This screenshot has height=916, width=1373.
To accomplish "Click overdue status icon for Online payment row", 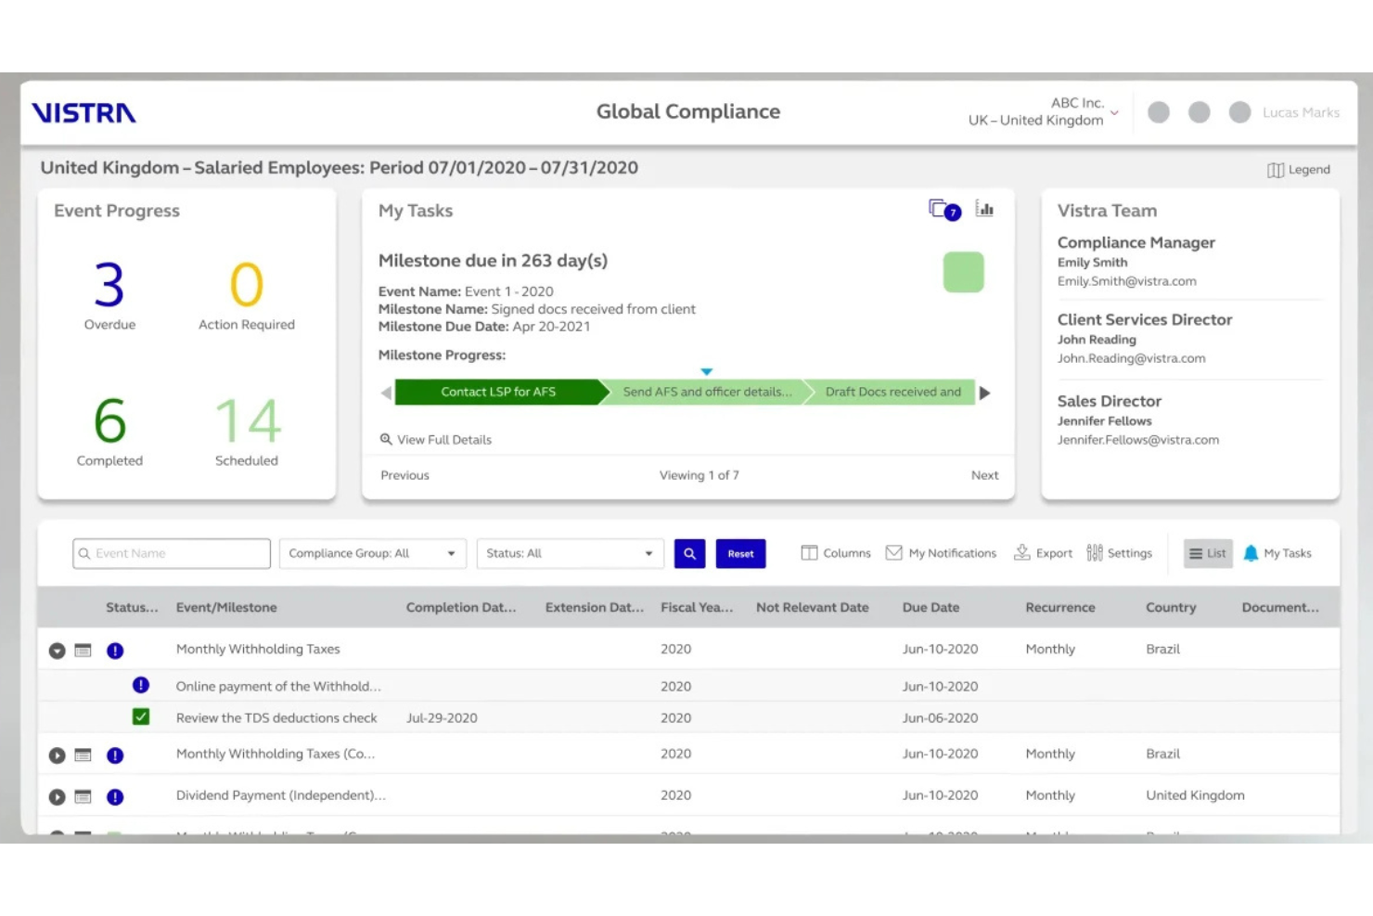I will tap(141, 685).
